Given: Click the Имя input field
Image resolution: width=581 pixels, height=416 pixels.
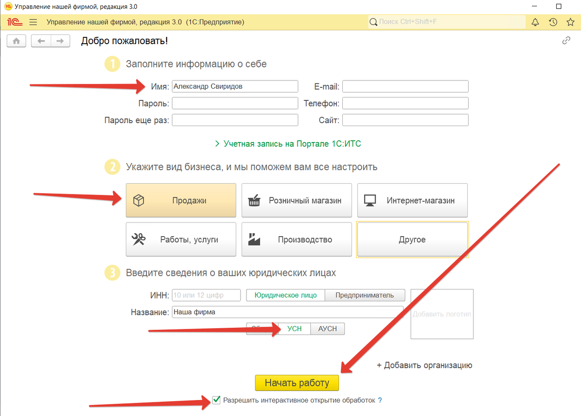Looking at the screenshot, I should pyautogui.click(x=235, y=86).
